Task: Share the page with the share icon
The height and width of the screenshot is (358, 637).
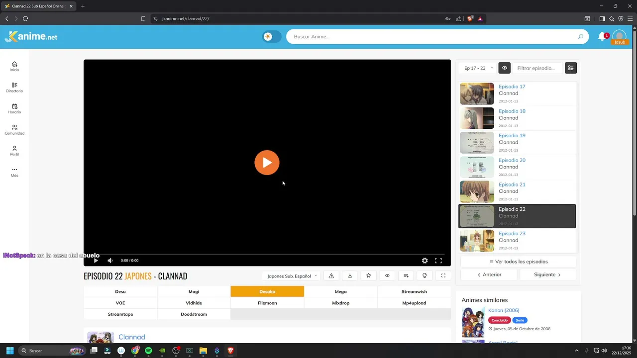Action: (x=458, y=19)
